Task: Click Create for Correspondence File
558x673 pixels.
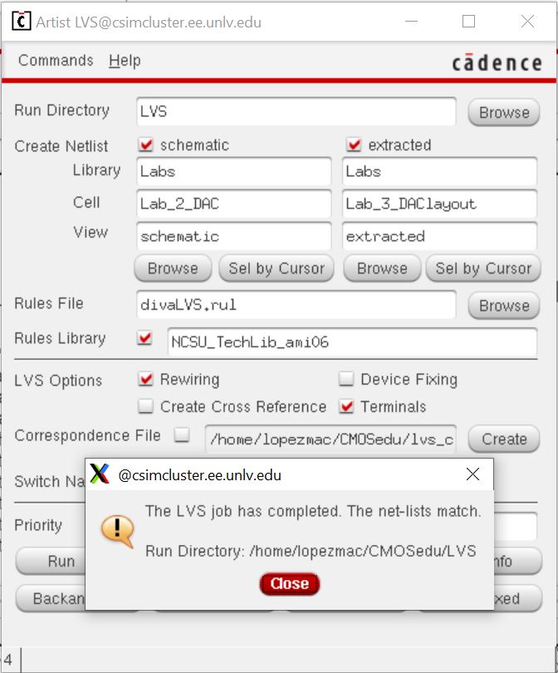Action: [x=504, y=439]
